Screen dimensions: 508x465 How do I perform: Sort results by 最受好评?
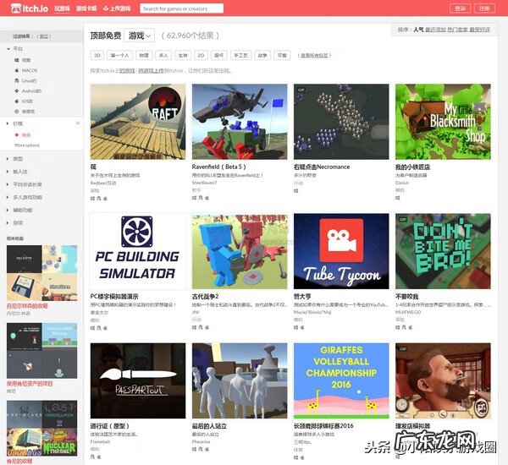coord(479,30)
